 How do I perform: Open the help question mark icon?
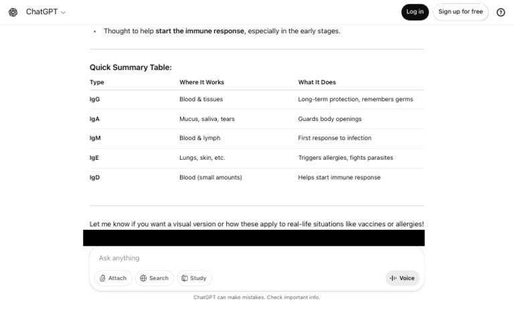click(x=501, y=12)
